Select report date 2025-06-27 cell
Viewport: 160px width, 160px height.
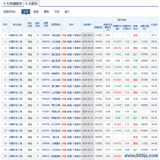(88, 35)
